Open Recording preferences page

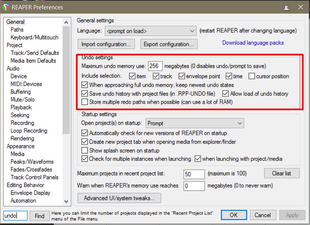(23, 123)
